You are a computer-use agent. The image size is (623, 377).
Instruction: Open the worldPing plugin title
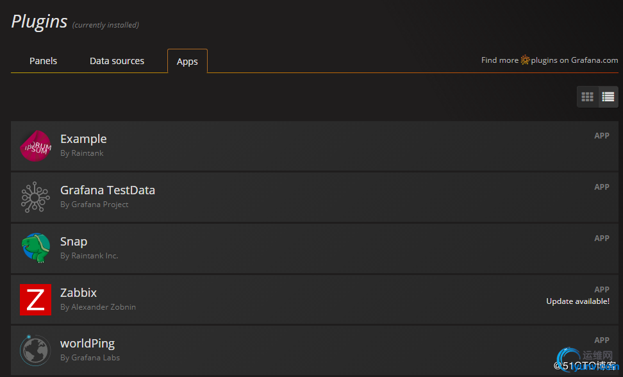pyautogui.click(x=87, y=344)
